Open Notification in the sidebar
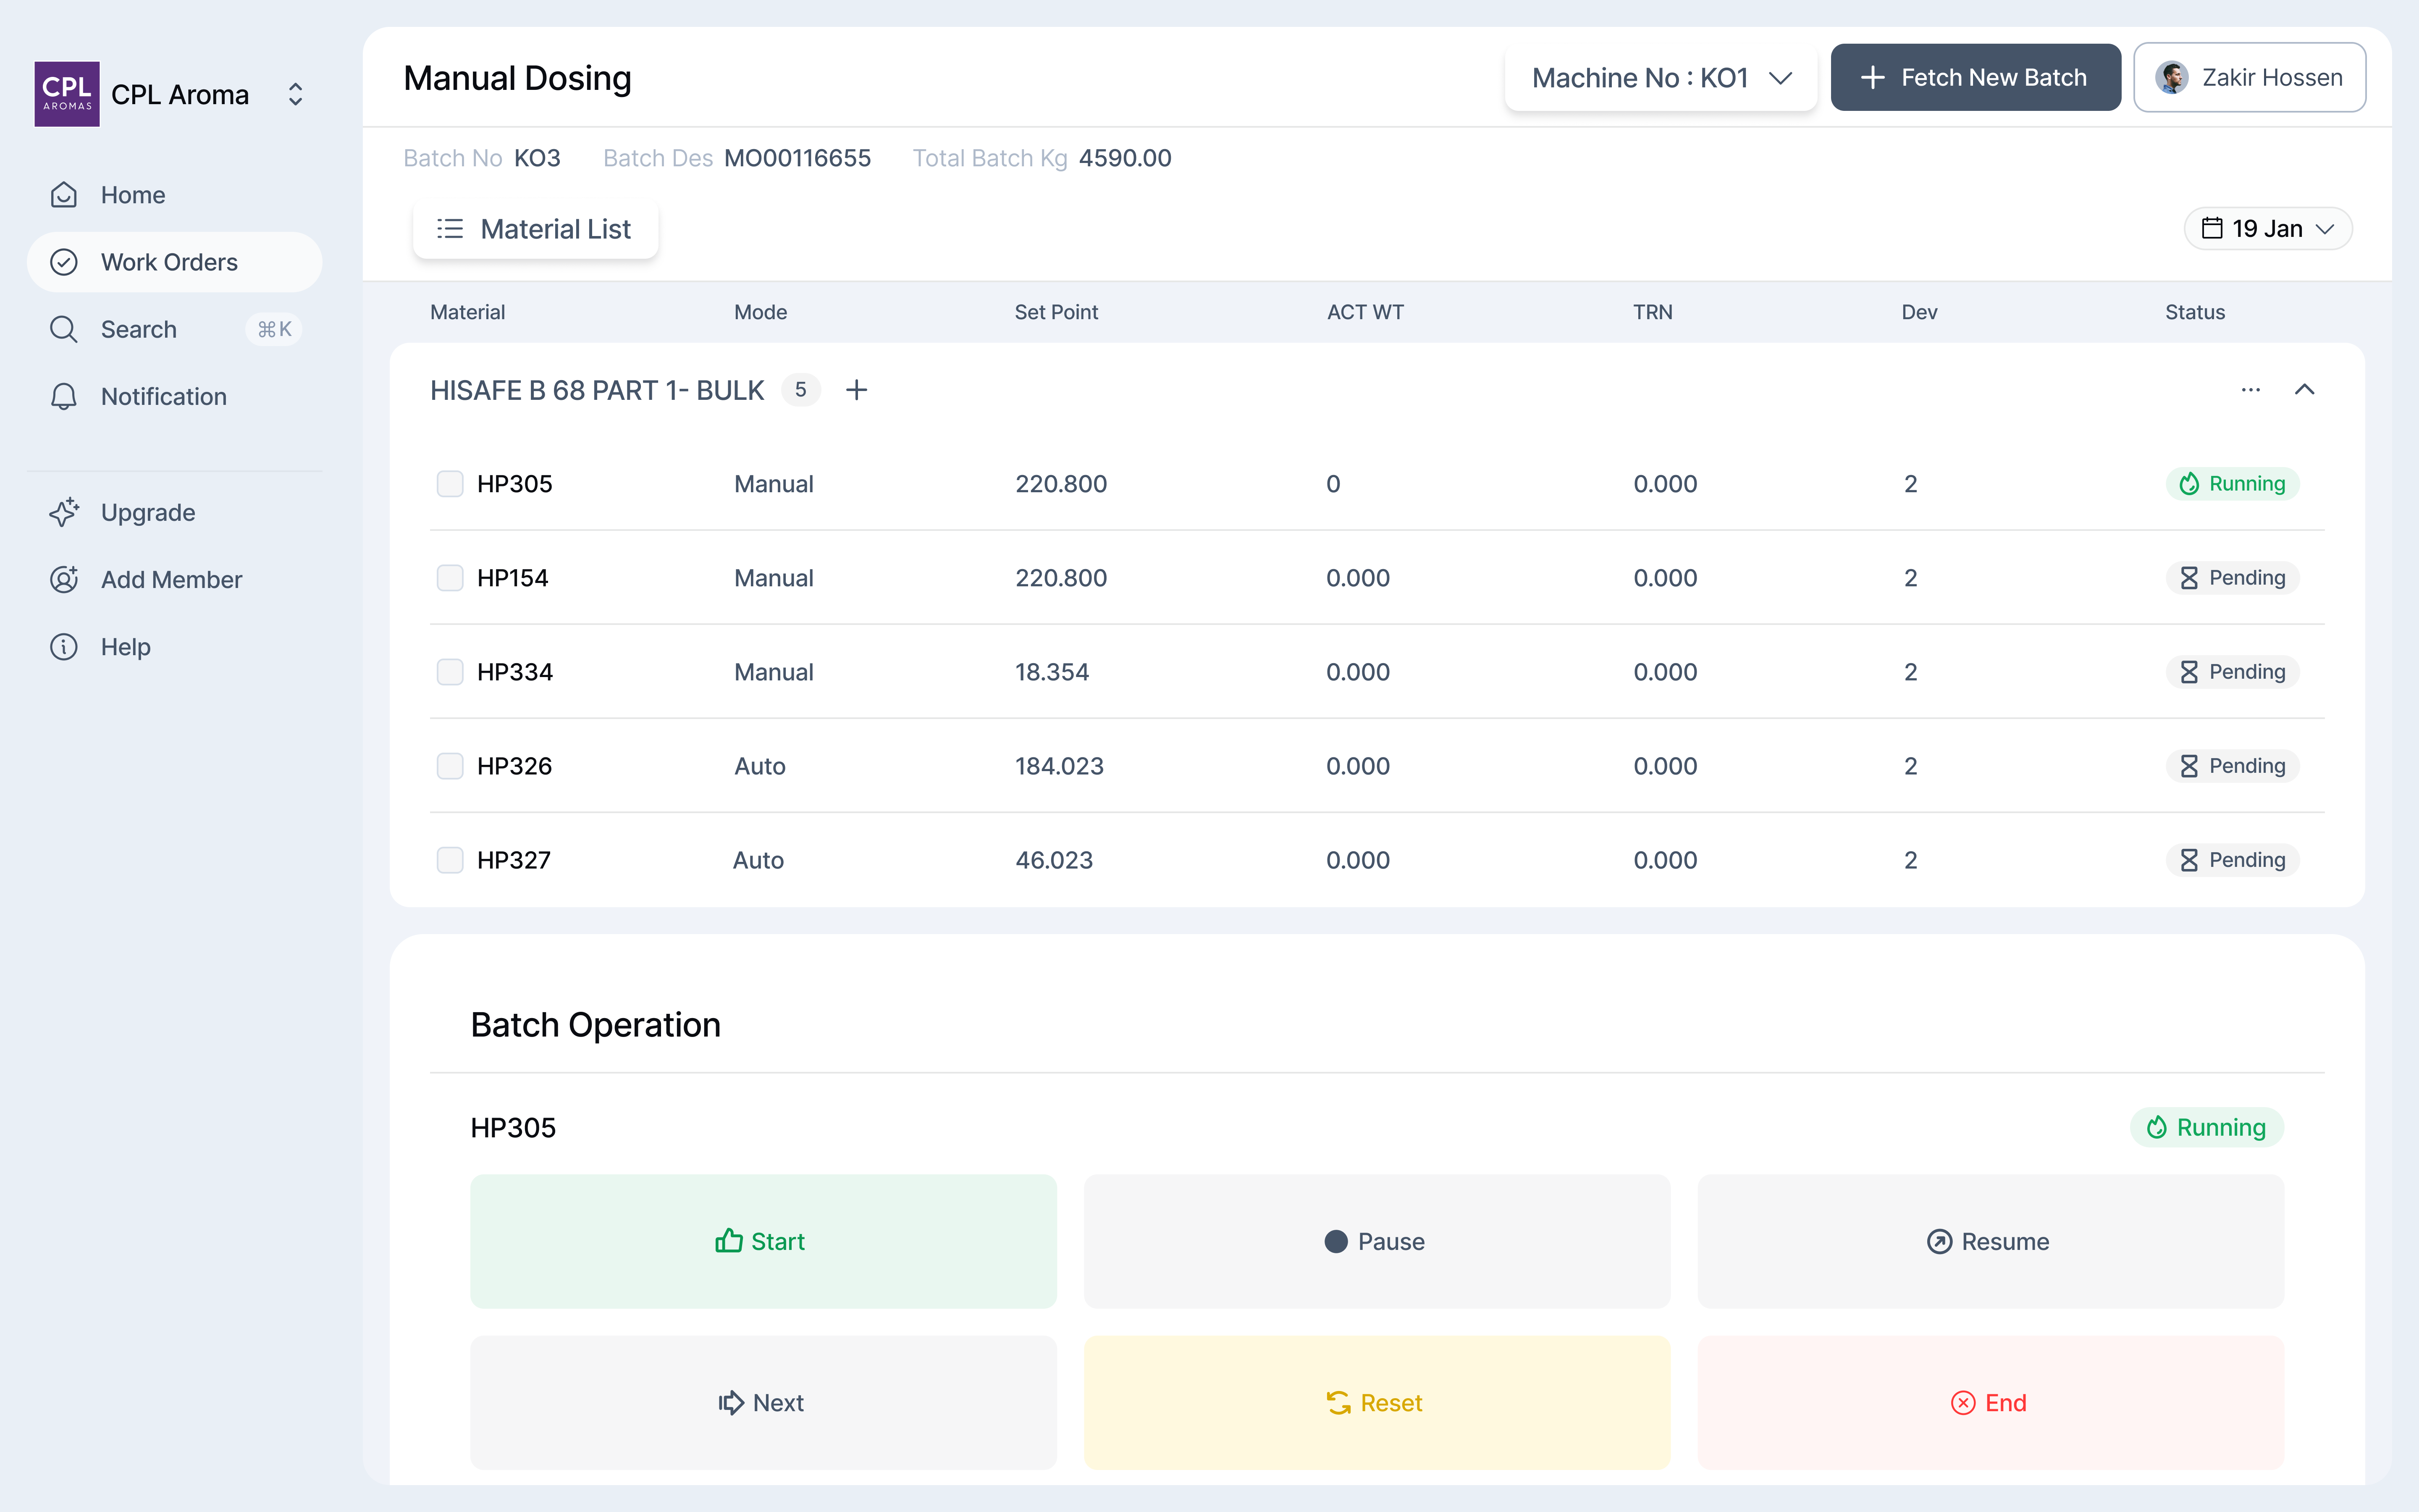 175,396
